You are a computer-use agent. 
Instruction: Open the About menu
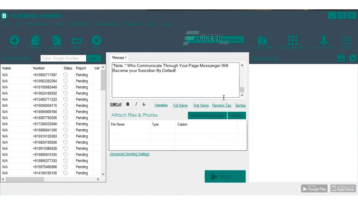[x=167, y=24]
